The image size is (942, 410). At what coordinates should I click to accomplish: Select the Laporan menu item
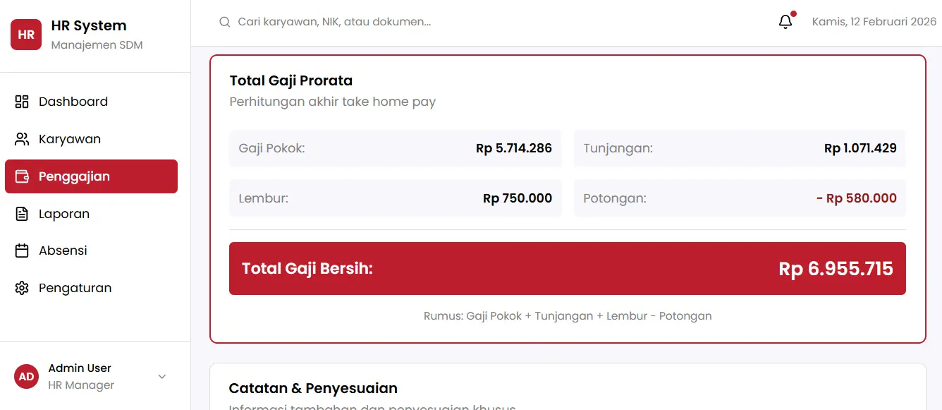click(64, 214)
